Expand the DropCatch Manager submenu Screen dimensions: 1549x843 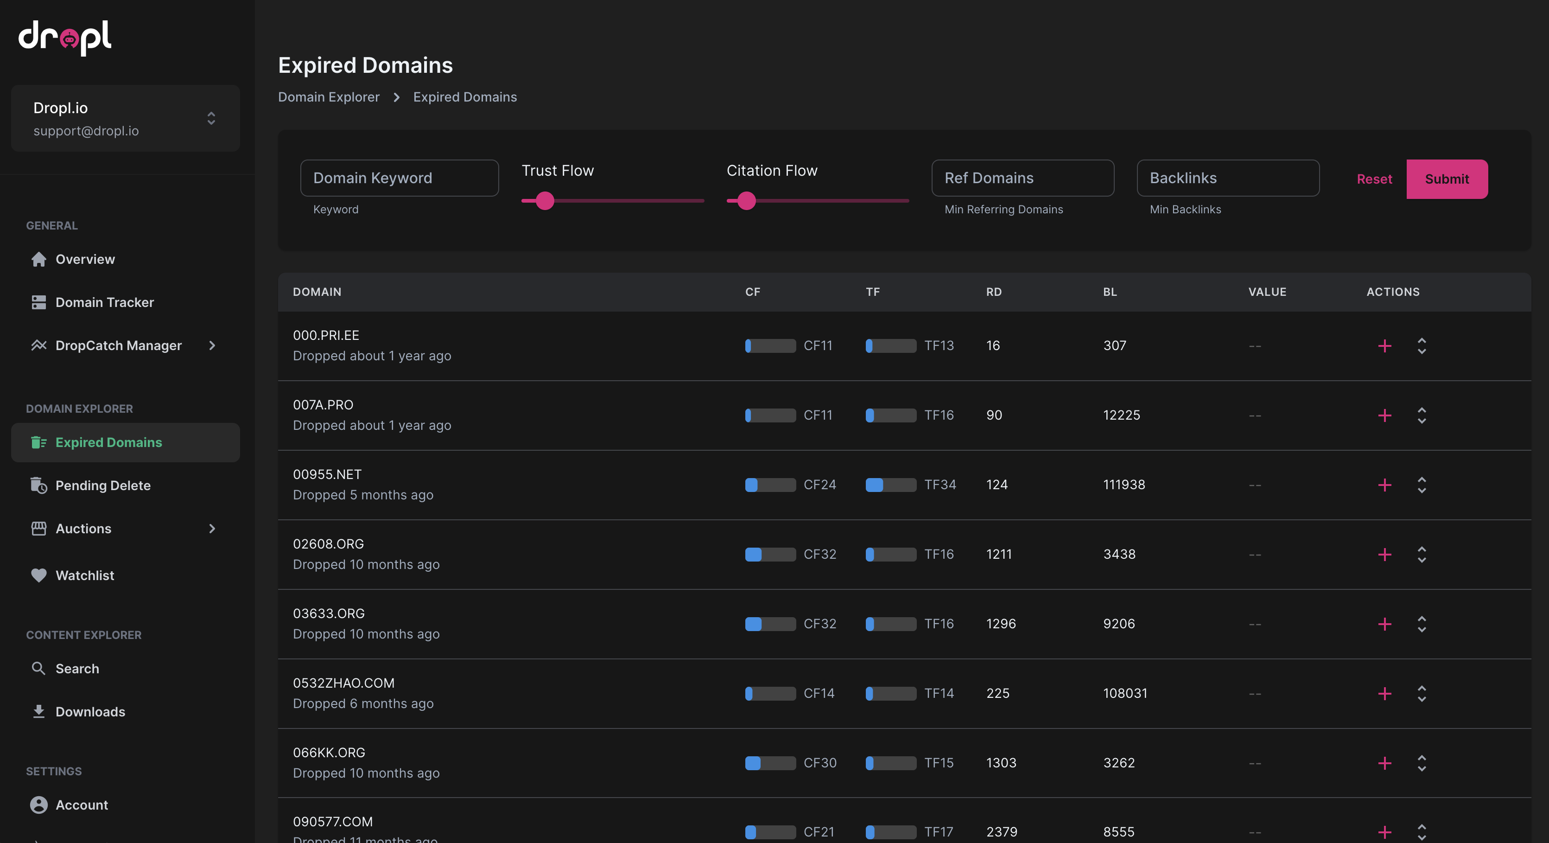[212, 345]
